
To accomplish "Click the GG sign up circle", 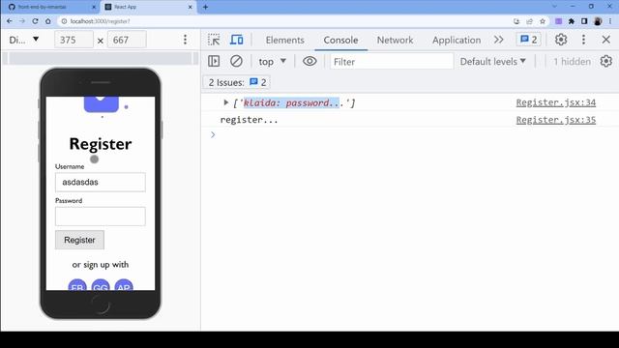I will [x=101, y=285].
